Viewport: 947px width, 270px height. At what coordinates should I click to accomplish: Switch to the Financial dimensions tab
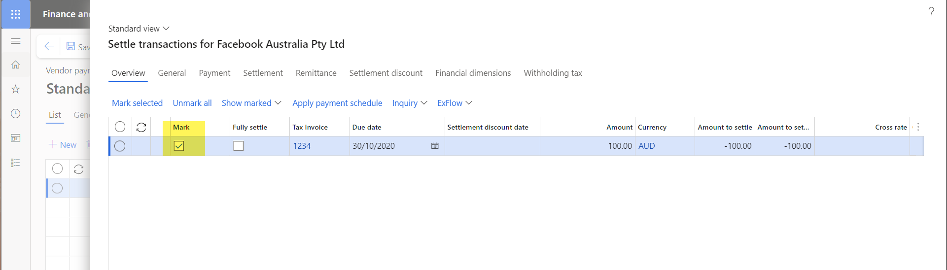tap(473, 73)
